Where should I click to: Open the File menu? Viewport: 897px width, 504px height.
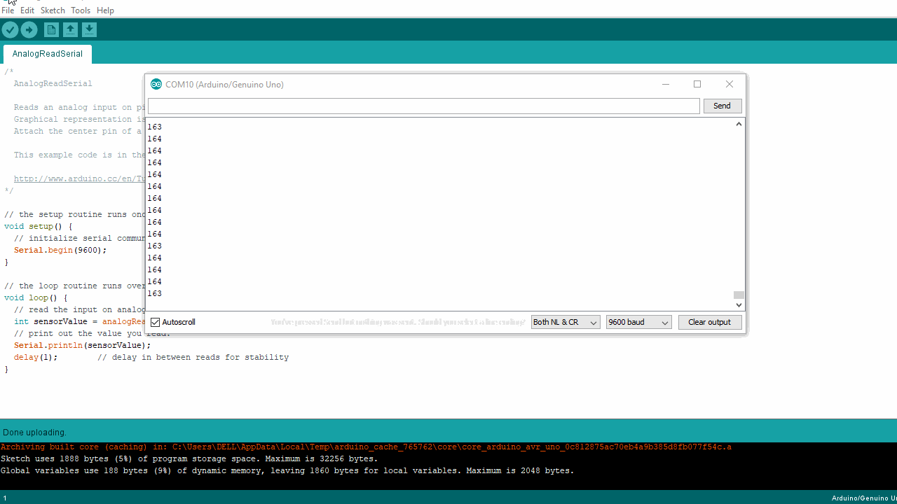tap(8, 10)
